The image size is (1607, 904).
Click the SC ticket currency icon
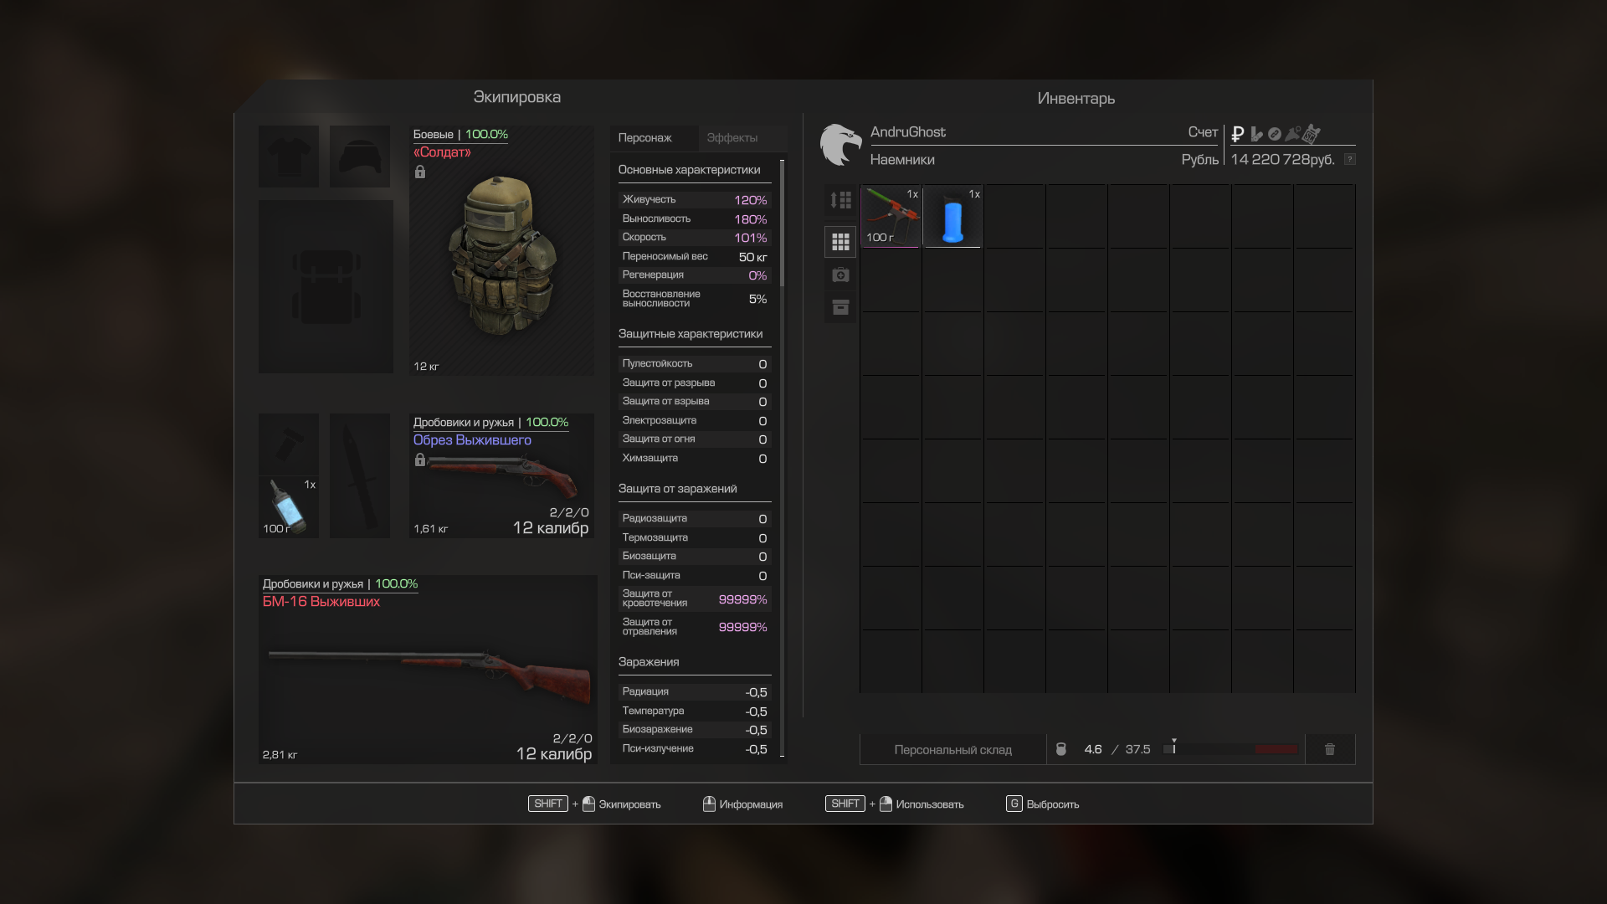[x=1311, y=134]
